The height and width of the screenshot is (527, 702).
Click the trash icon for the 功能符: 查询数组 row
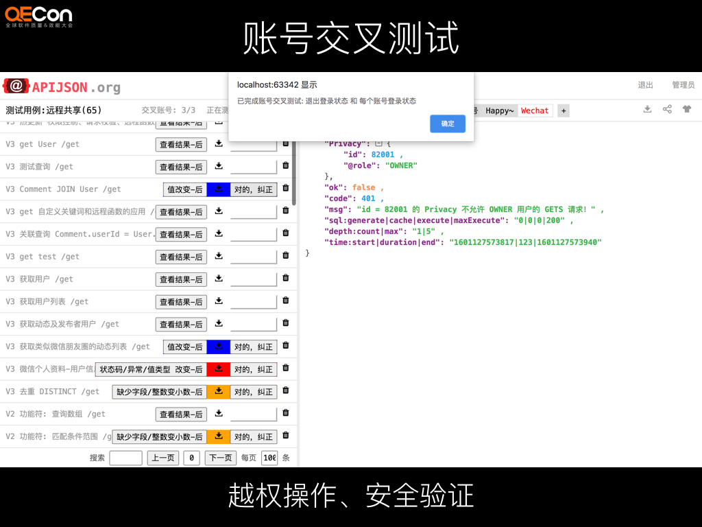coord(286,414)
